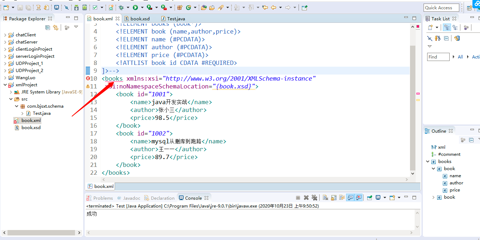Click the Synchronize Changed repository icon

457,38
